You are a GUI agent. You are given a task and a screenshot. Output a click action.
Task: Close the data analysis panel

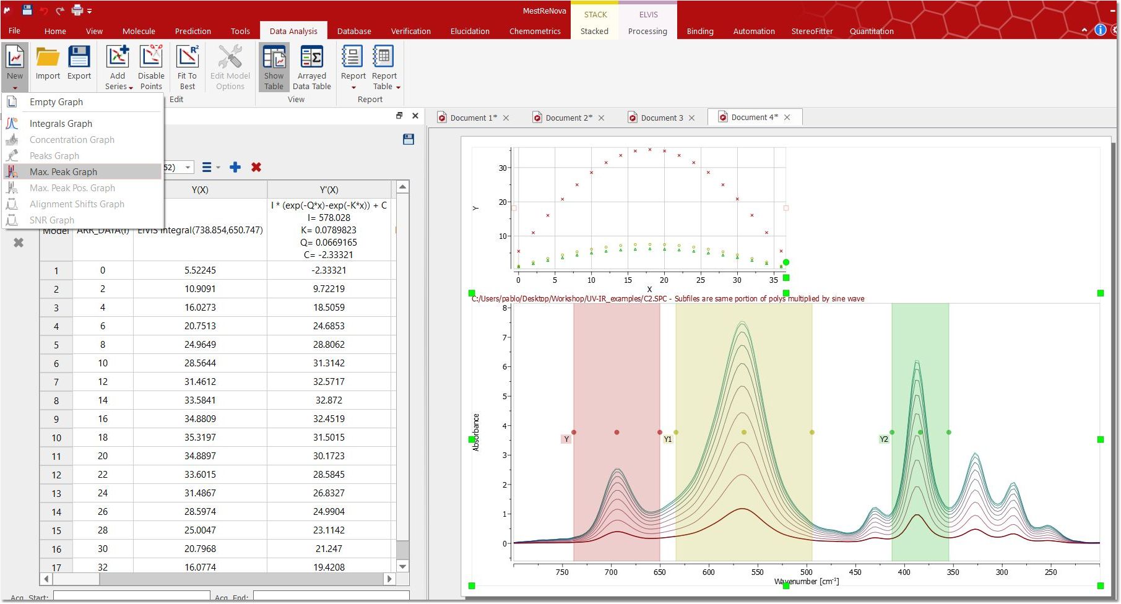pos(415,116)
